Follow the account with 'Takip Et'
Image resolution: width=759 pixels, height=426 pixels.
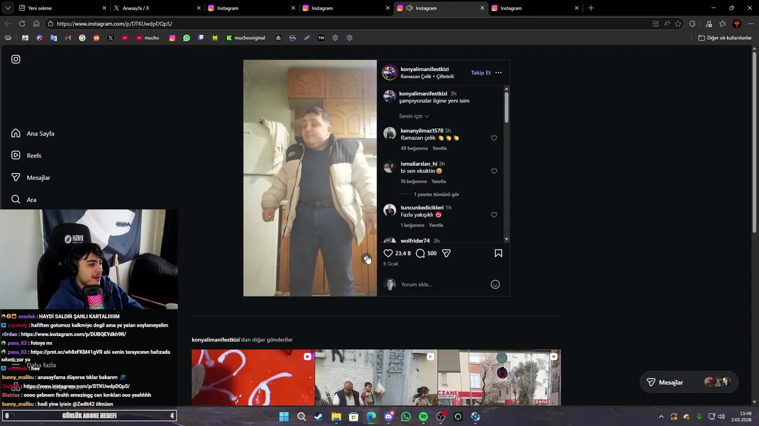point(481,73)
